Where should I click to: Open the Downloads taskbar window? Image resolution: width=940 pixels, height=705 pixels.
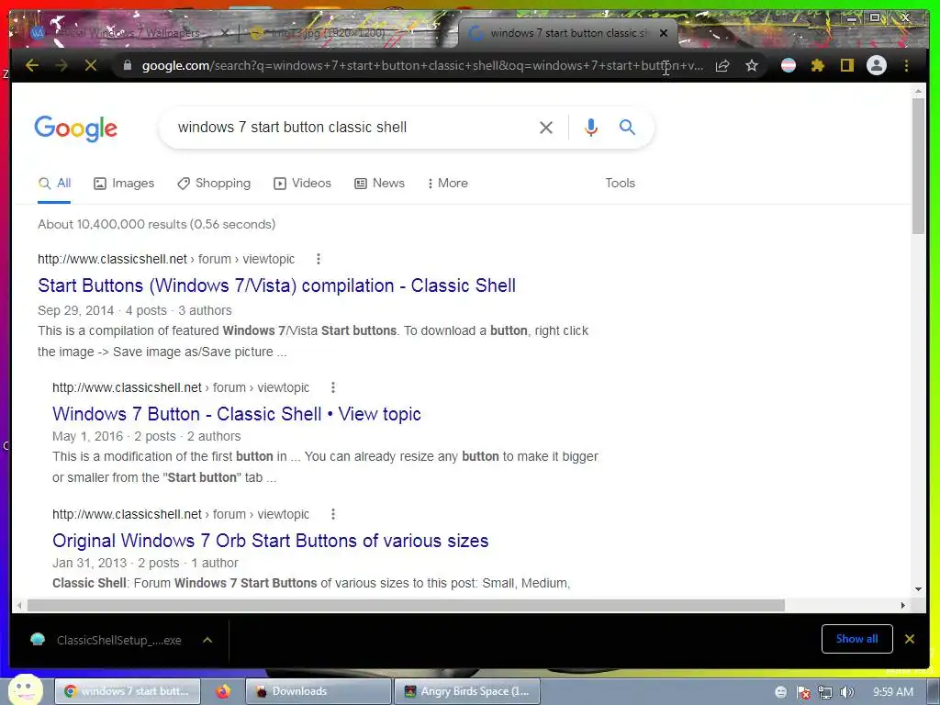click(x=318, y=691)
